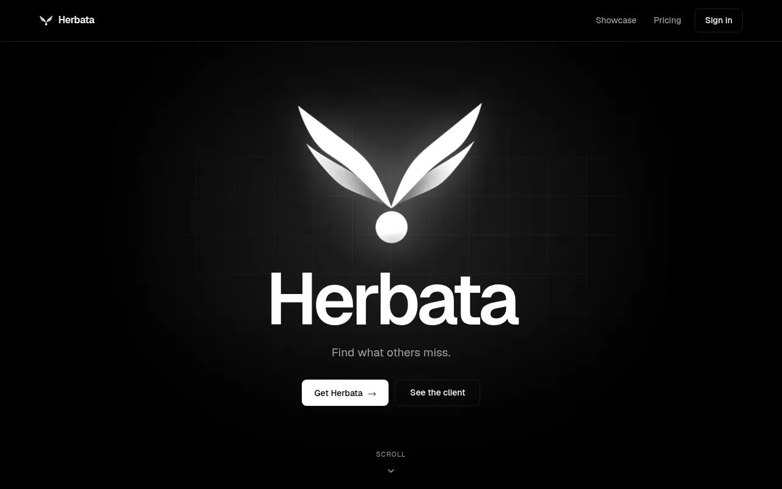Click the SCROLL label

coord(391,454)
